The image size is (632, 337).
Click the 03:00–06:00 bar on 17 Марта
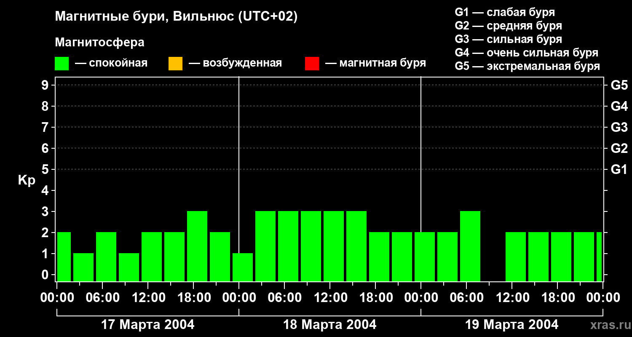pos(83,267)
